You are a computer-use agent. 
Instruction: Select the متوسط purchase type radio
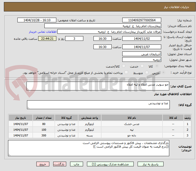click(147, 73)
